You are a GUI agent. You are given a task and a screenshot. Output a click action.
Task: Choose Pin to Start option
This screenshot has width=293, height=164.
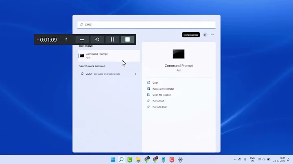click(x=158, y=101)
